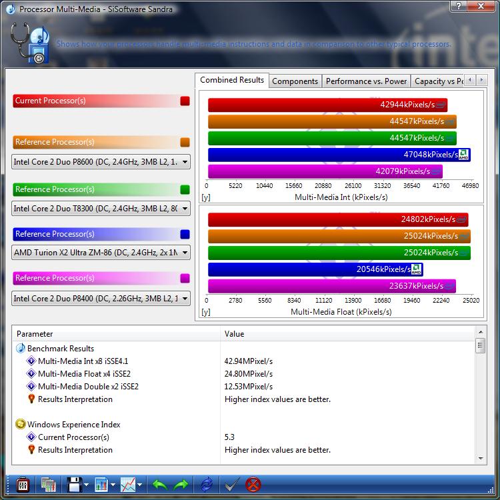The image size is (500, 500).
Task: Open the Performance vs. Power tab
Action: [366, 81]
